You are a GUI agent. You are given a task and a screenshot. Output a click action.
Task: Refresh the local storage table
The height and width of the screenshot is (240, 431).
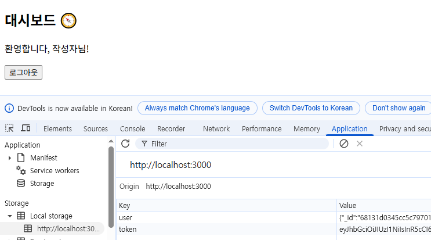pos(125,144)
